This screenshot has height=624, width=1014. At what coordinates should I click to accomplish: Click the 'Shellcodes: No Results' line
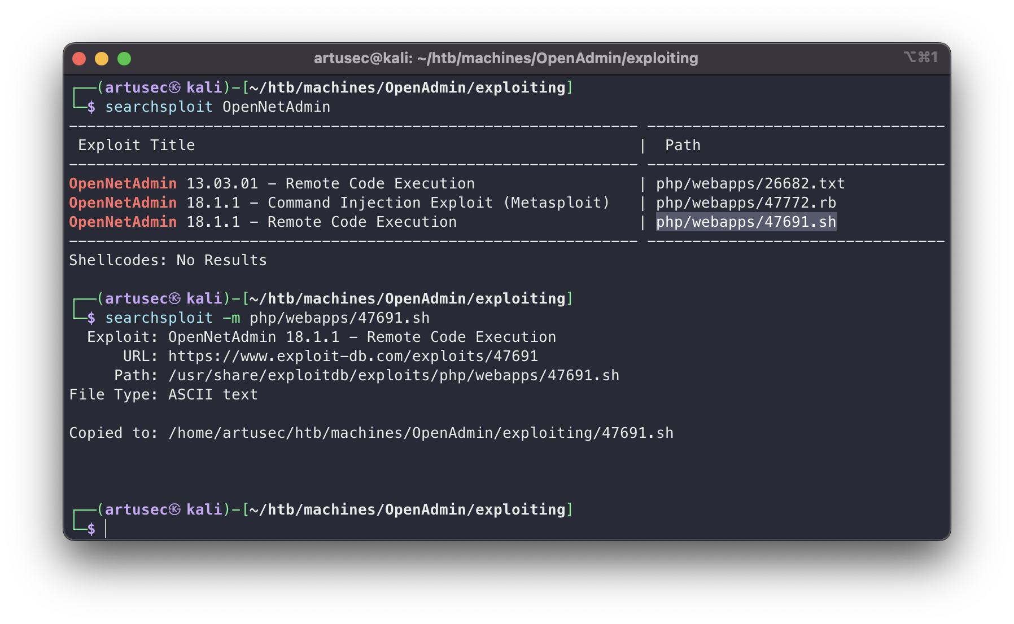click(x=168, y=260)
